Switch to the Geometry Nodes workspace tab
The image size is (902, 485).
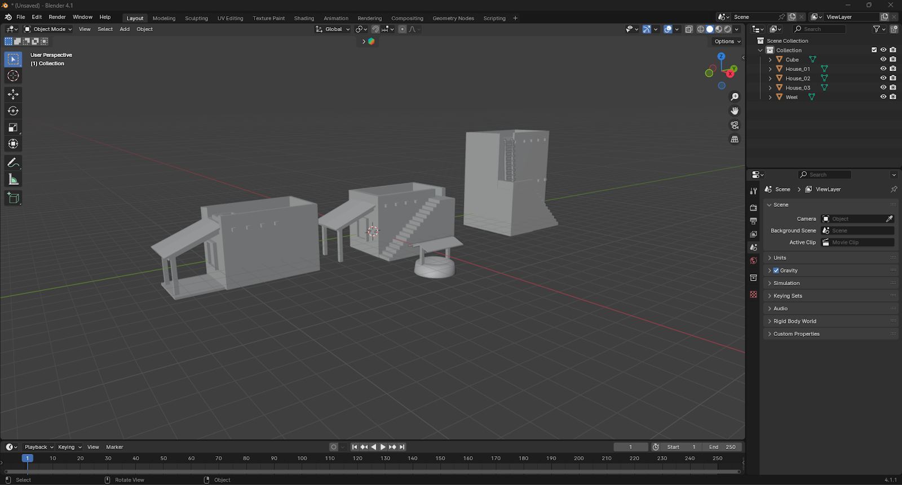tap(453, 18)
